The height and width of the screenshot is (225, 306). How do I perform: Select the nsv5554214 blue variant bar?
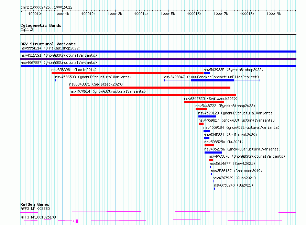[x=158, y=52]
